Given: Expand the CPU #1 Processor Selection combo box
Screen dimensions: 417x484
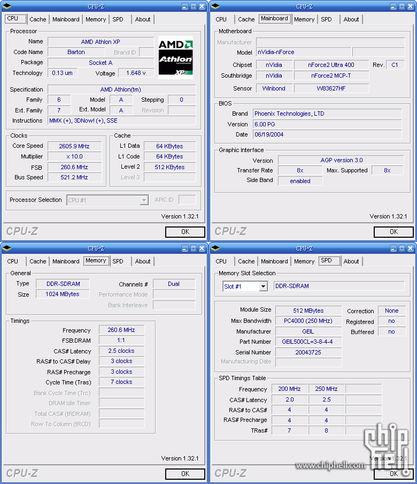Looking at the screenshot, I should tap(143, 200).
